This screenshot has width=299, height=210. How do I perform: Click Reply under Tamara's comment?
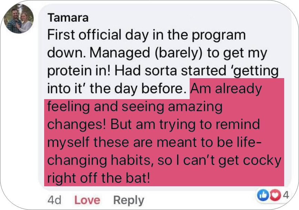point(129,200)
